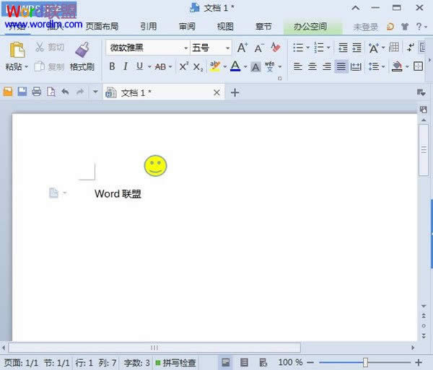This screenshot has height=370, width=433.
Task: Select the yellow smiley face shape
Action: (155, 166)
